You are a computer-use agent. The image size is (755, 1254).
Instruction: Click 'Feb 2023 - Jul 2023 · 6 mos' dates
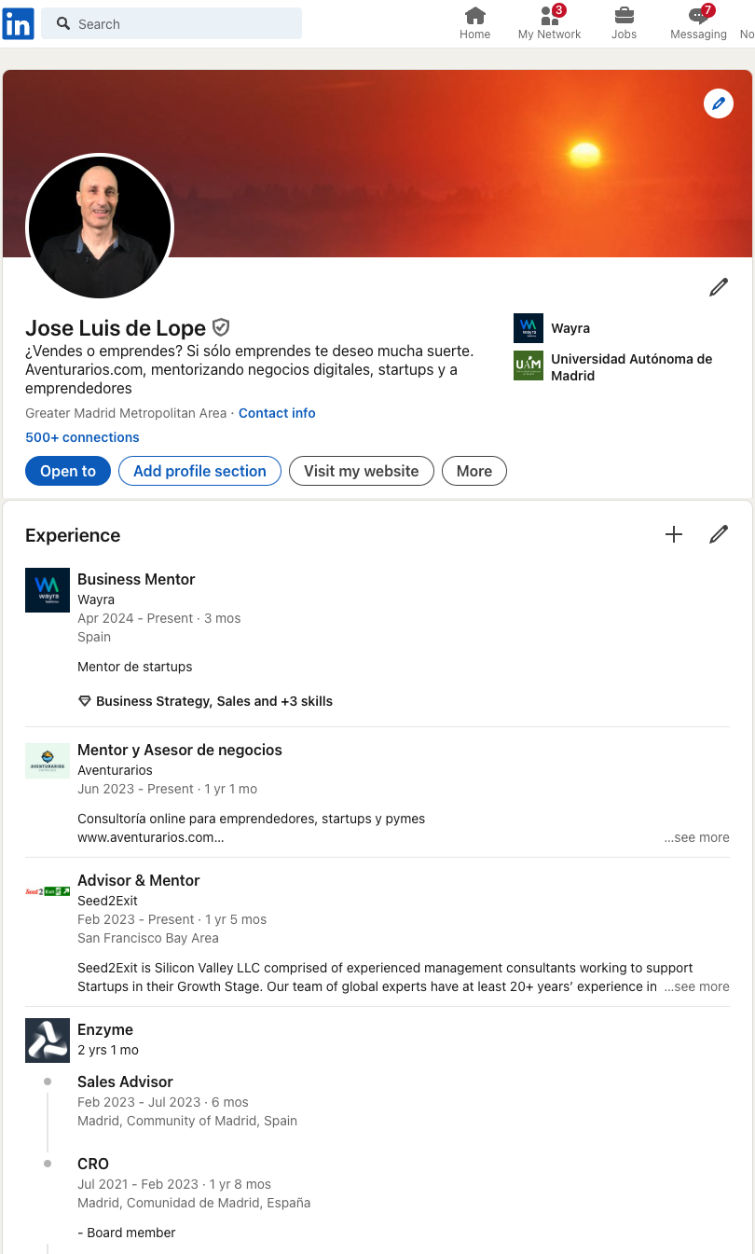[163, 1102]
